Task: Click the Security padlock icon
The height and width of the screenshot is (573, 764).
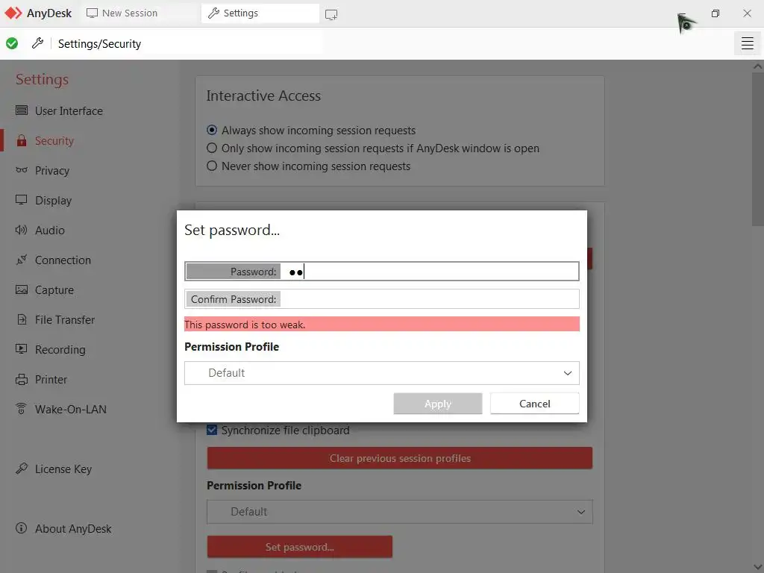Action: [x=22, y=140]
